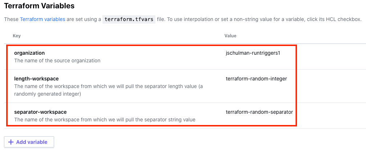
Task: Click the terraform.tfvars code label
Action: pos(129,19)
